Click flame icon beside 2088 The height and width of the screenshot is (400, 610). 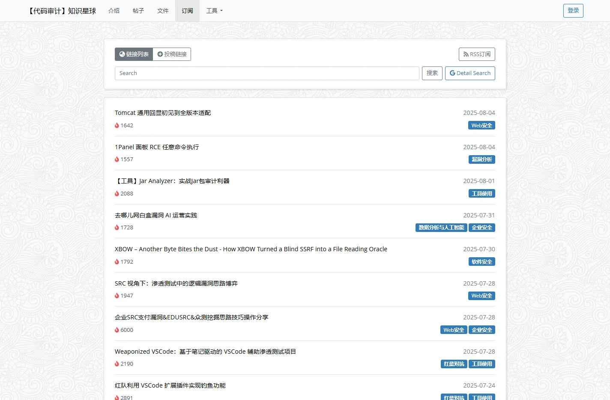(x=117, y=193)
